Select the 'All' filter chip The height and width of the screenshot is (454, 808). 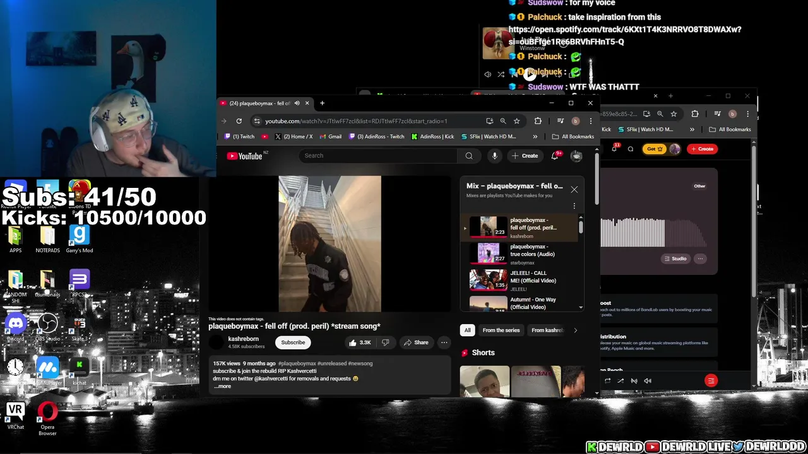(x=467, y=330)
